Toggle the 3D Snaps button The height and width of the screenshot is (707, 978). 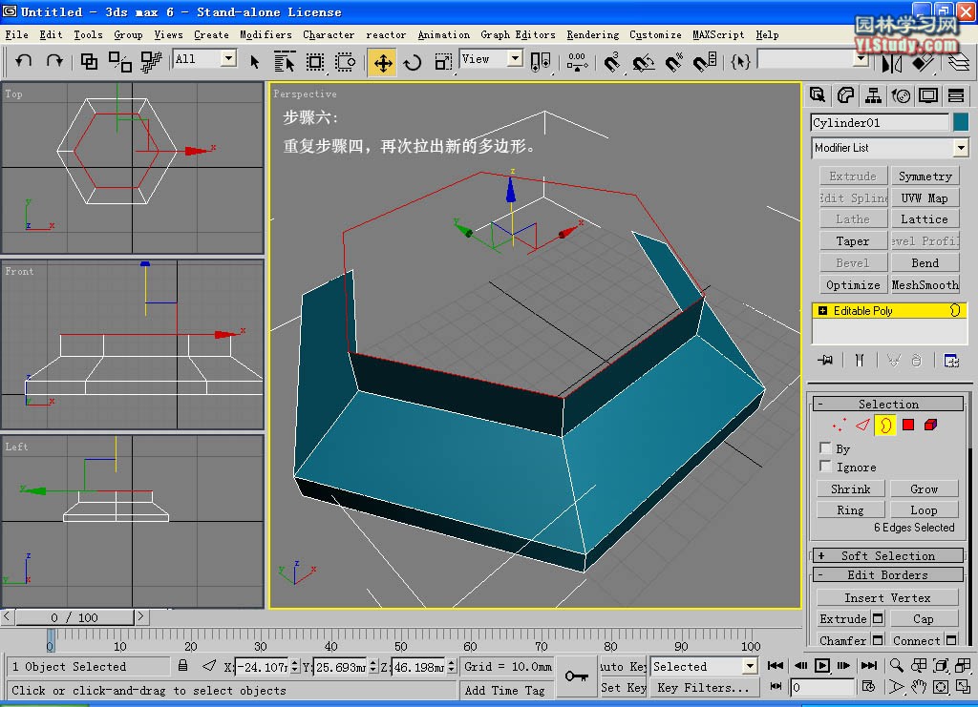point(612,62)
